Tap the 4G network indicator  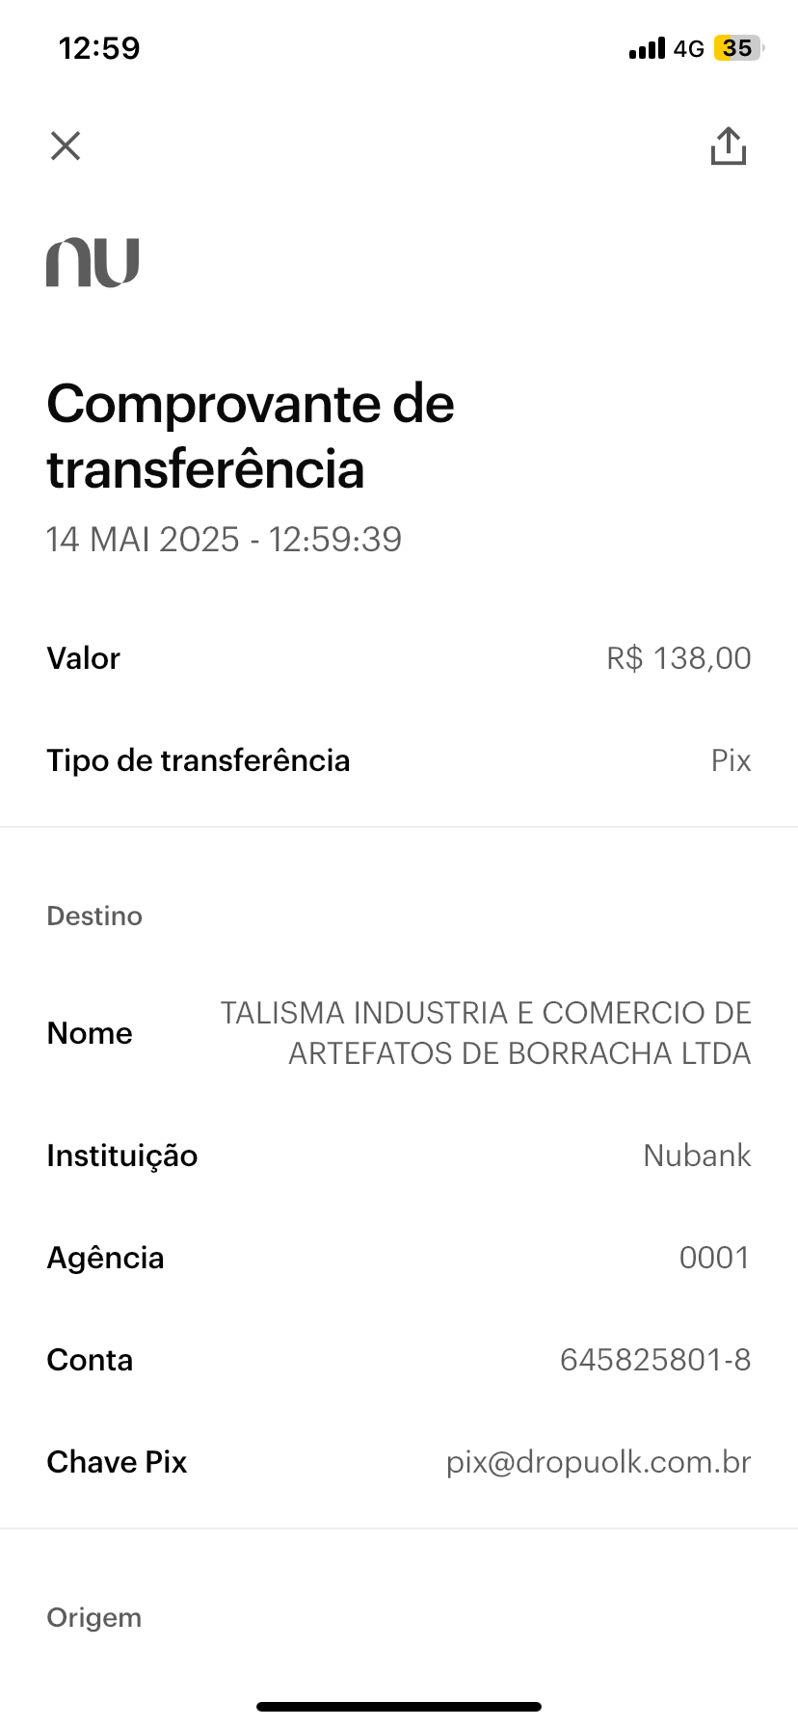pos(688,48)
